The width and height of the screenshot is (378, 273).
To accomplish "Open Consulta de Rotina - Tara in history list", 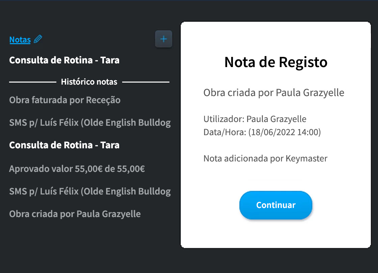I will point(64,145).
